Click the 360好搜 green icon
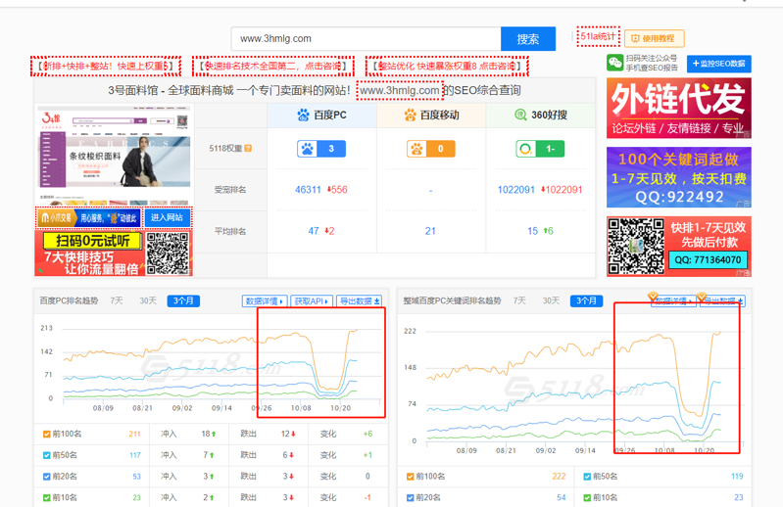The image size is (783, 507). pyautogui.click(x=520, y=115)
